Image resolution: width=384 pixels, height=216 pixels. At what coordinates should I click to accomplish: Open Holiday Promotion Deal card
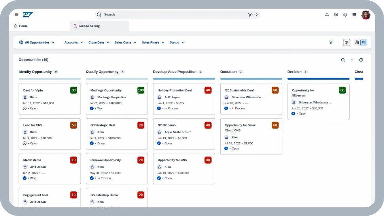184,99
